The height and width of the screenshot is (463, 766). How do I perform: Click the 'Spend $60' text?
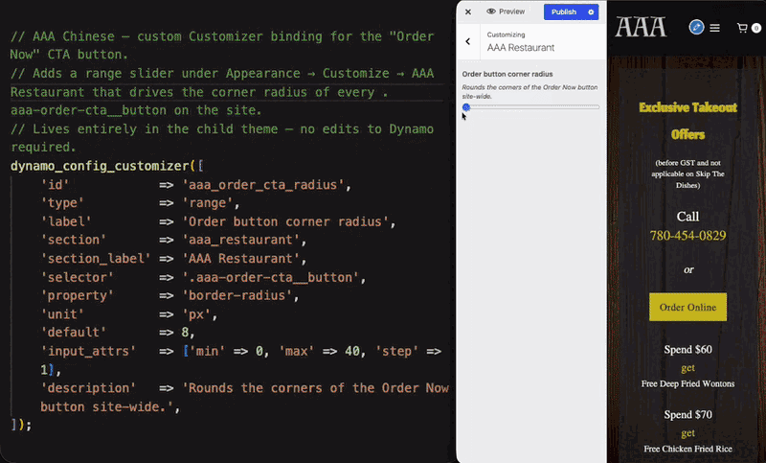(x=687, y=350)
